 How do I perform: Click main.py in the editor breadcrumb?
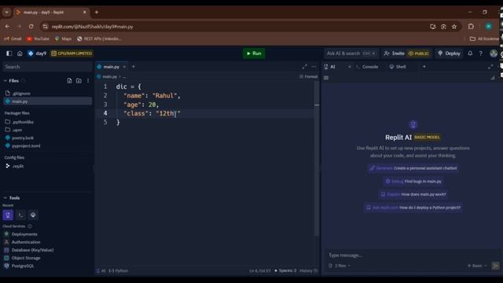pos(109,77)
